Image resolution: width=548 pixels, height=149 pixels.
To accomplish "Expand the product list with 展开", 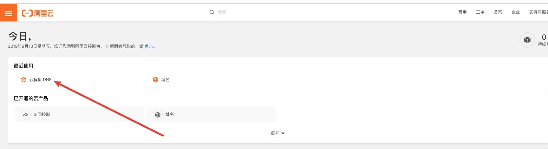I will click(x=275, y=134).
